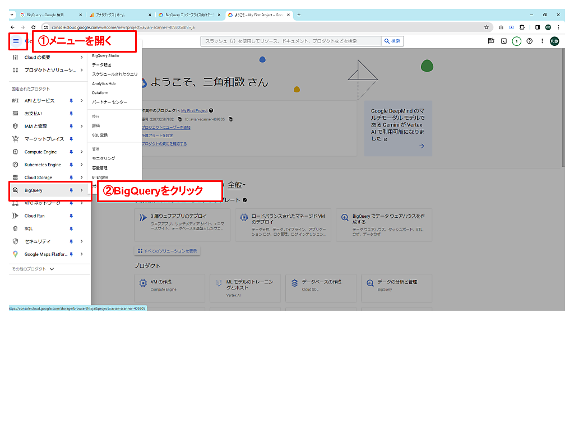
Task: Copy the project number with copy icon
Action: tap(179, 119)
